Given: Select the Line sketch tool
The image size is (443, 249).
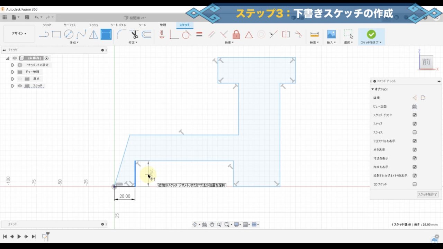Looking at the screenshot, I should point(44,34).
